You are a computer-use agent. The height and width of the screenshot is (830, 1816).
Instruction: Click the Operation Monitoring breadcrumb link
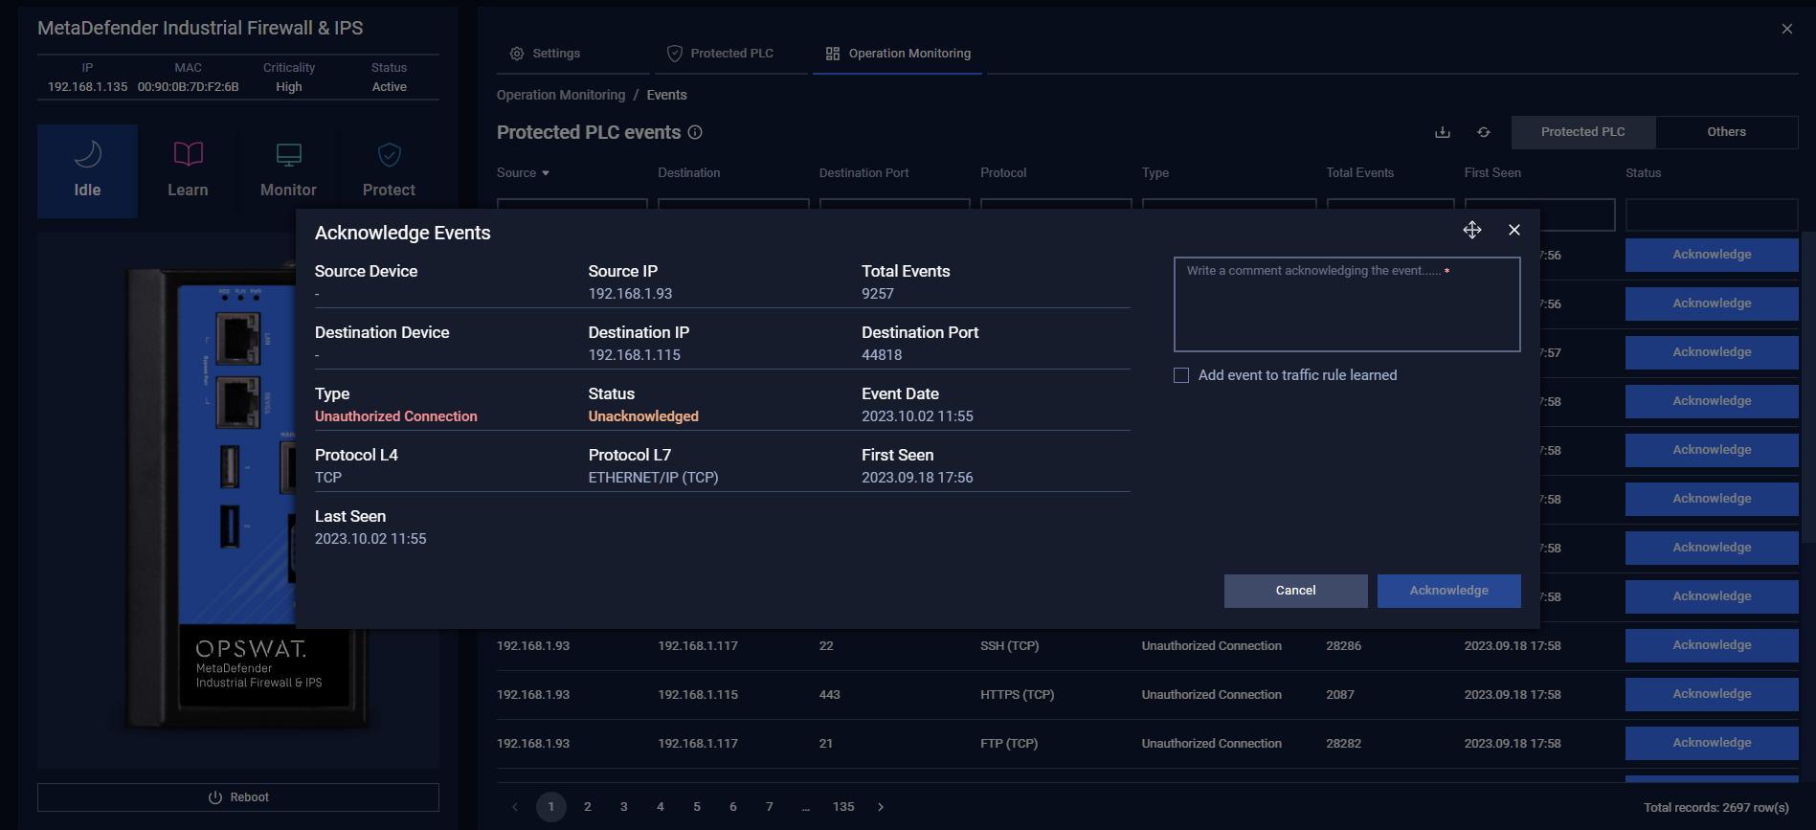(x=561, y=95)
